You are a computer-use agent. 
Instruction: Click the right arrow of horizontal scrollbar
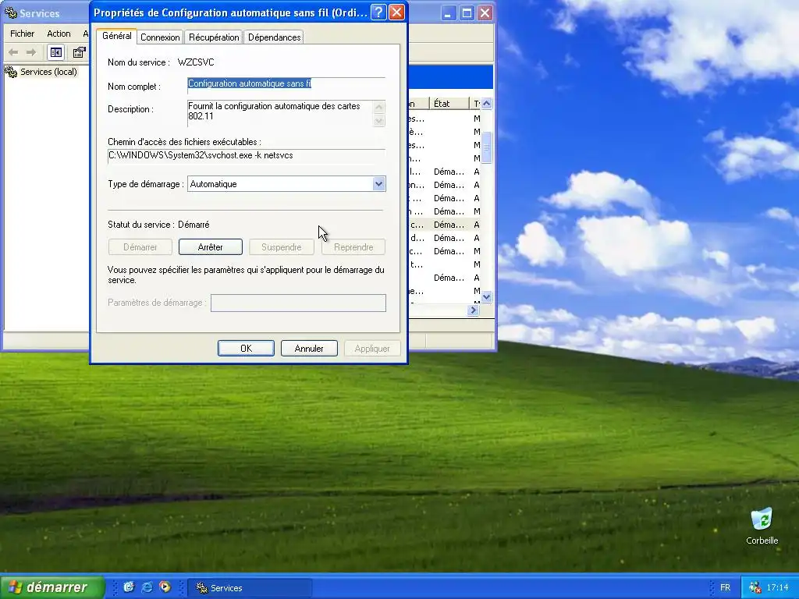(474, 310)
